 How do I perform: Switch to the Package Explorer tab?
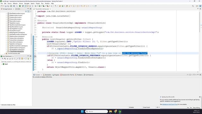click(7, 9)
